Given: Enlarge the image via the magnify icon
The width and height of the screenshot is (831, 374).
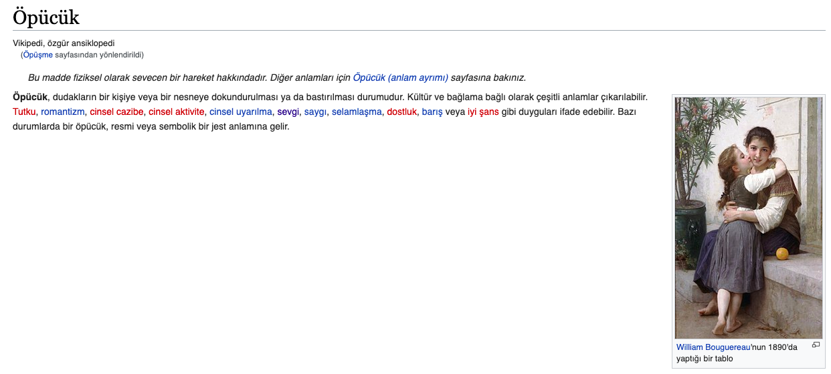Looking at the screenshot, I should coord(816,345).
